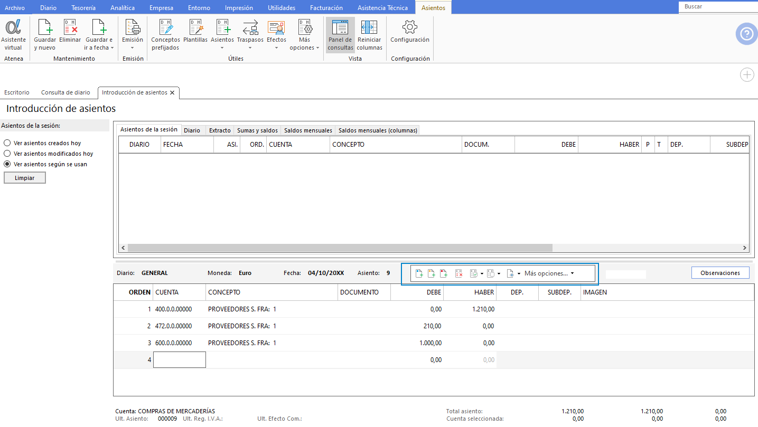Open the Diario ribbon tab
Image resolution: width=758 pixels, height=427 pixels.
[48, 8]
